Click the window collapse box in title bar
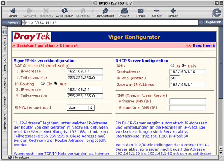Image resolution: width=224 pixels, height=161 pixels. coord(221,3)
